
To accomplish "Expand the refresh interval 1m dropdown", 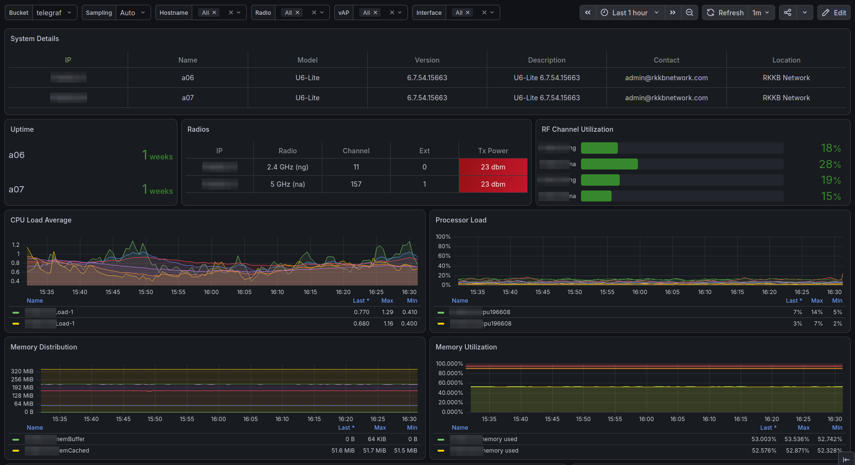I will pyautogui.click(x=761, y=13).
